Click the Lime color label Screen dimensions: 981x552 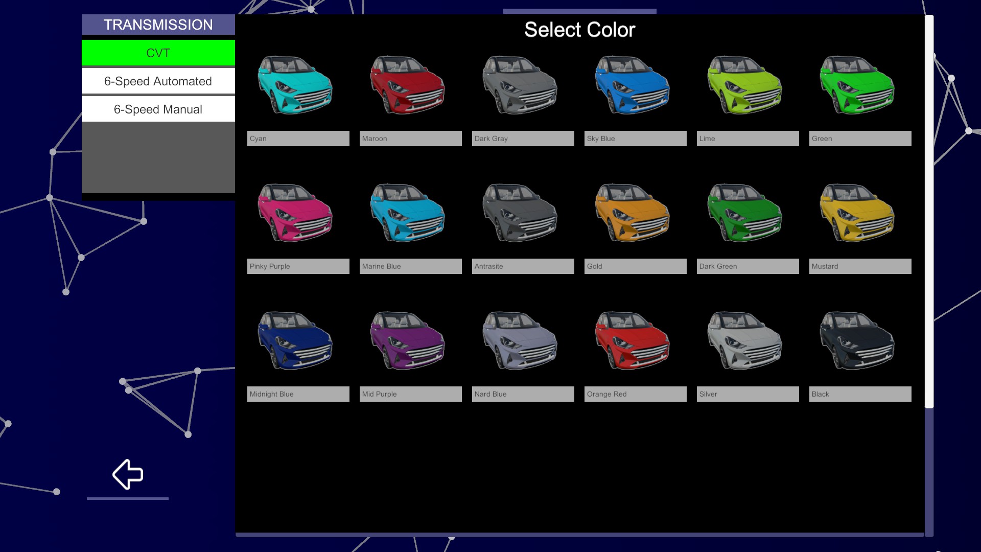(748, 139)
